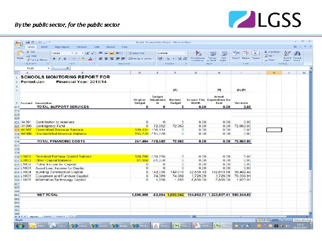Toggle Bold formatting
Viewport: 322px width, 241px height.
54,58
